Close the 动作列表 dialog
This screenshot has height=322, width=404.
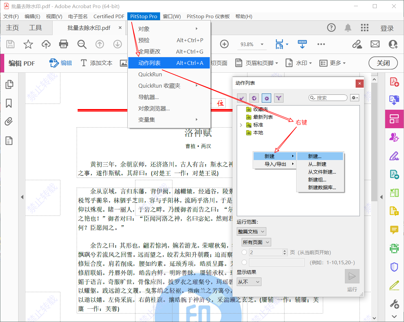click(360, 83)
